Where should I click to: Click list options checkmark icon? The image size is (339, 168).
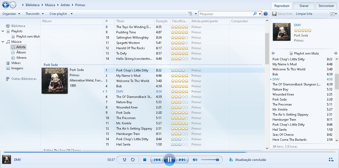tap(332, 14)
